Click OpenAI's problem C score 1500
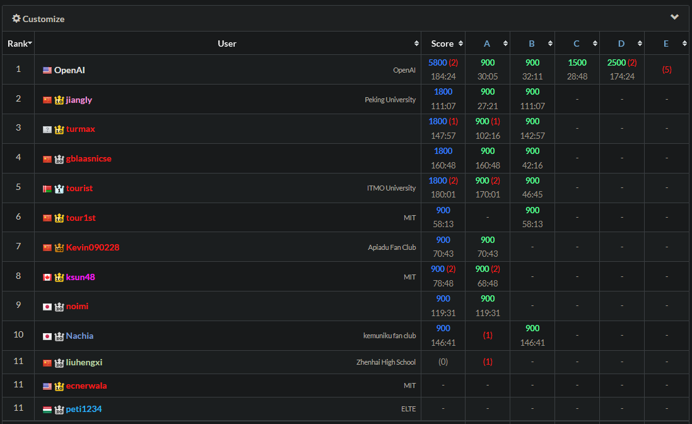The height and width of the screenshot is (424, 692). [577, 62]
